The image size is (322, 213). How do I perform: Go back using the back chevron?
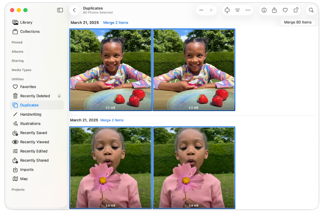[x=74, y=10]
